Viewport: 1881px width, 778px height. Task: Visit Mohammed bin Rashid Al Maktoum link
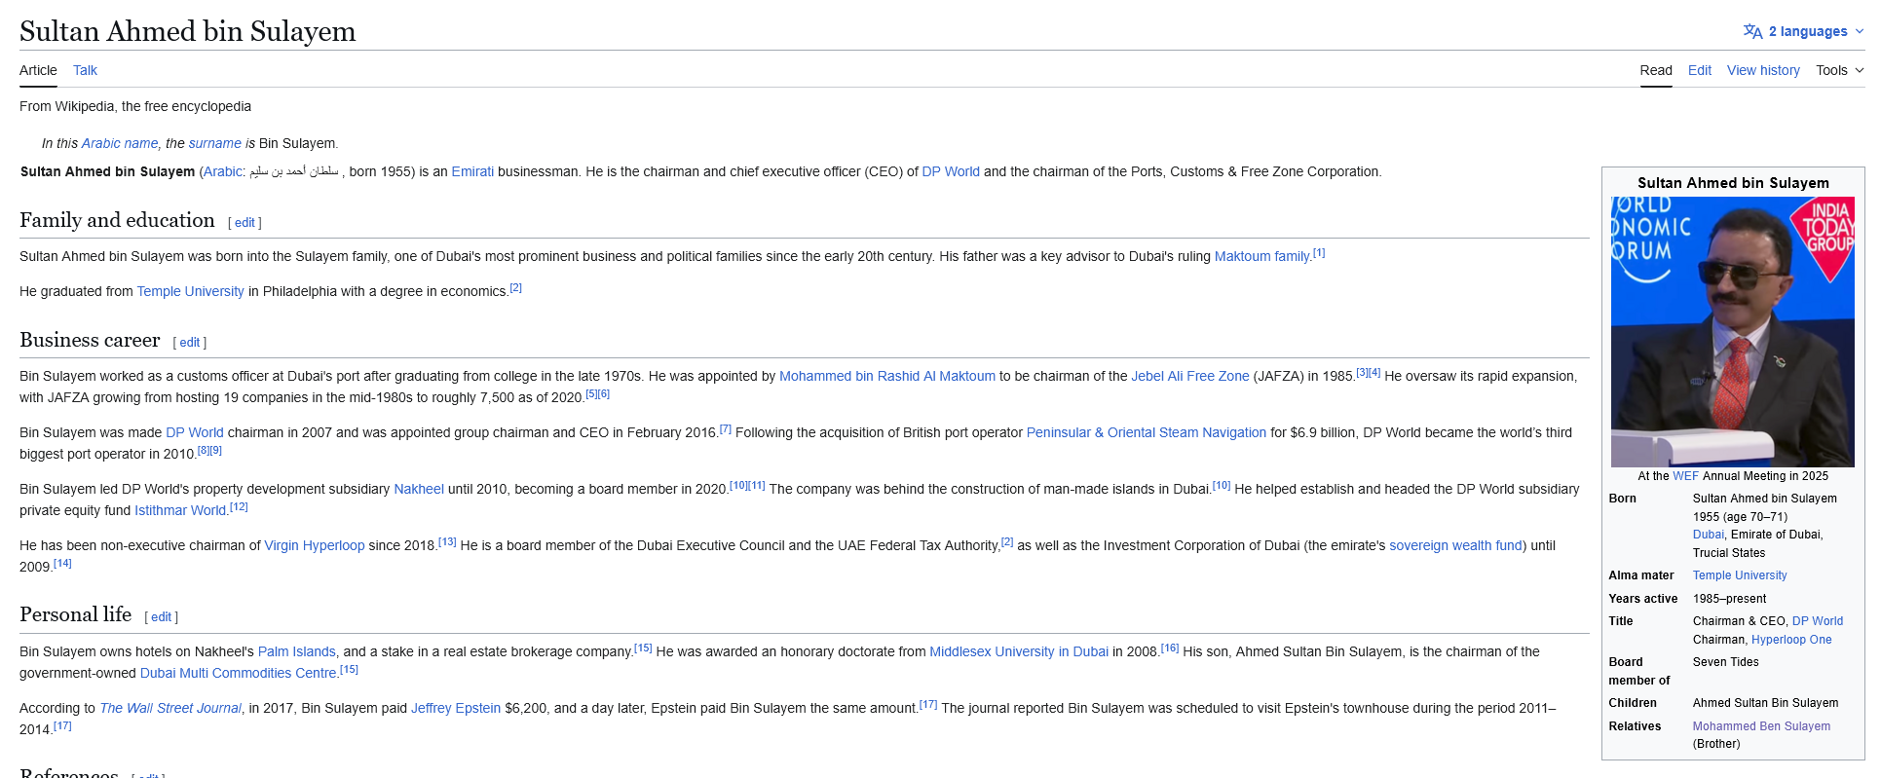887,376
